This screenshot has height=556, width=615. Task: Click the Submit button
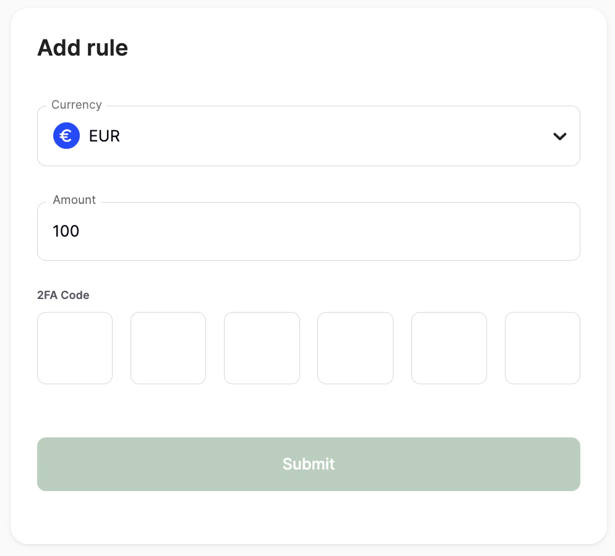[309, 464]
